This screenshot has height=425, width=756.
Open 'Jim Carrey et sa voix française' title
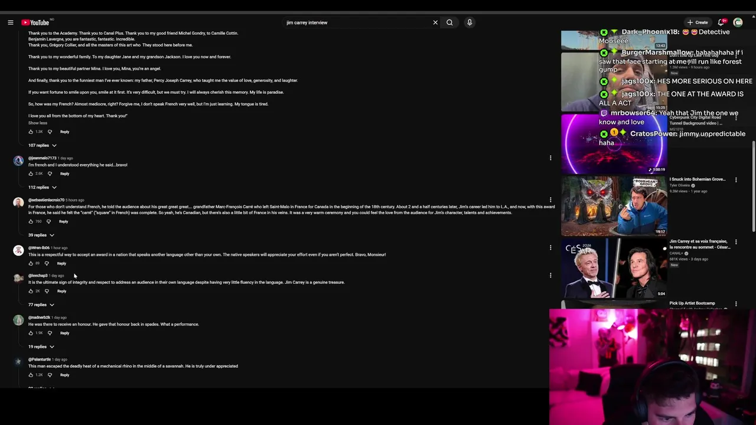click(700, 244)
